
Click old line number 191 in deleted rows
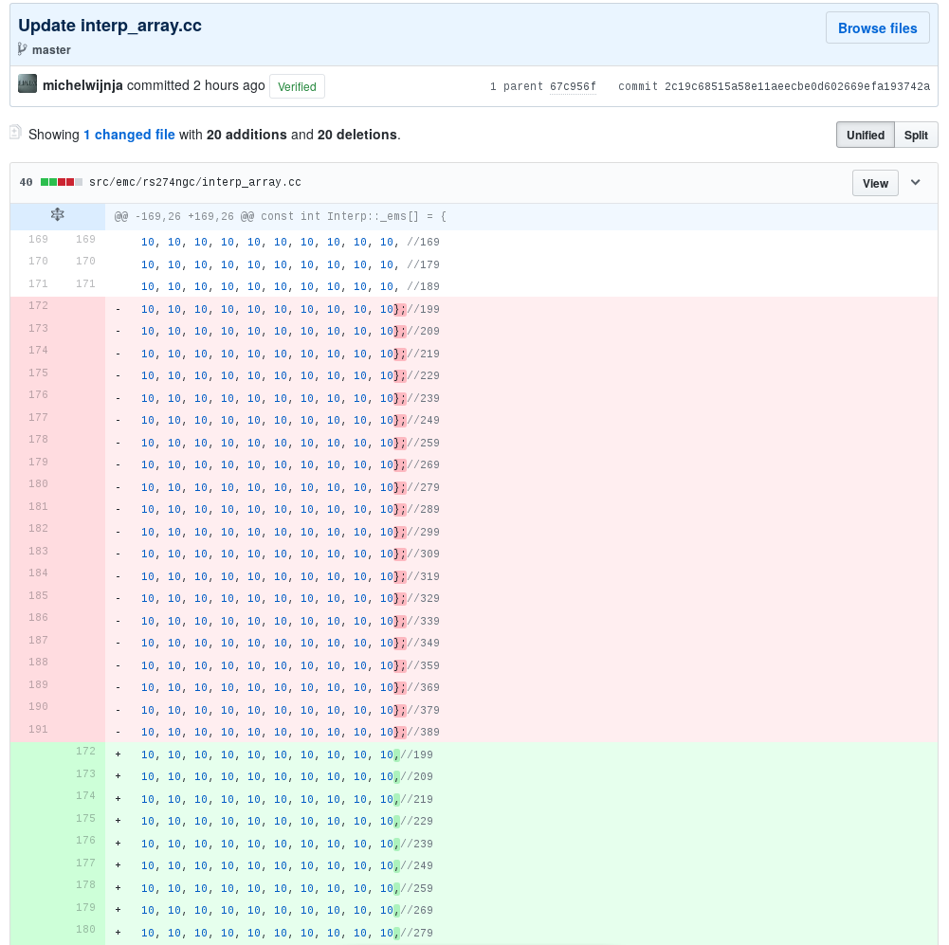[38, 730]
